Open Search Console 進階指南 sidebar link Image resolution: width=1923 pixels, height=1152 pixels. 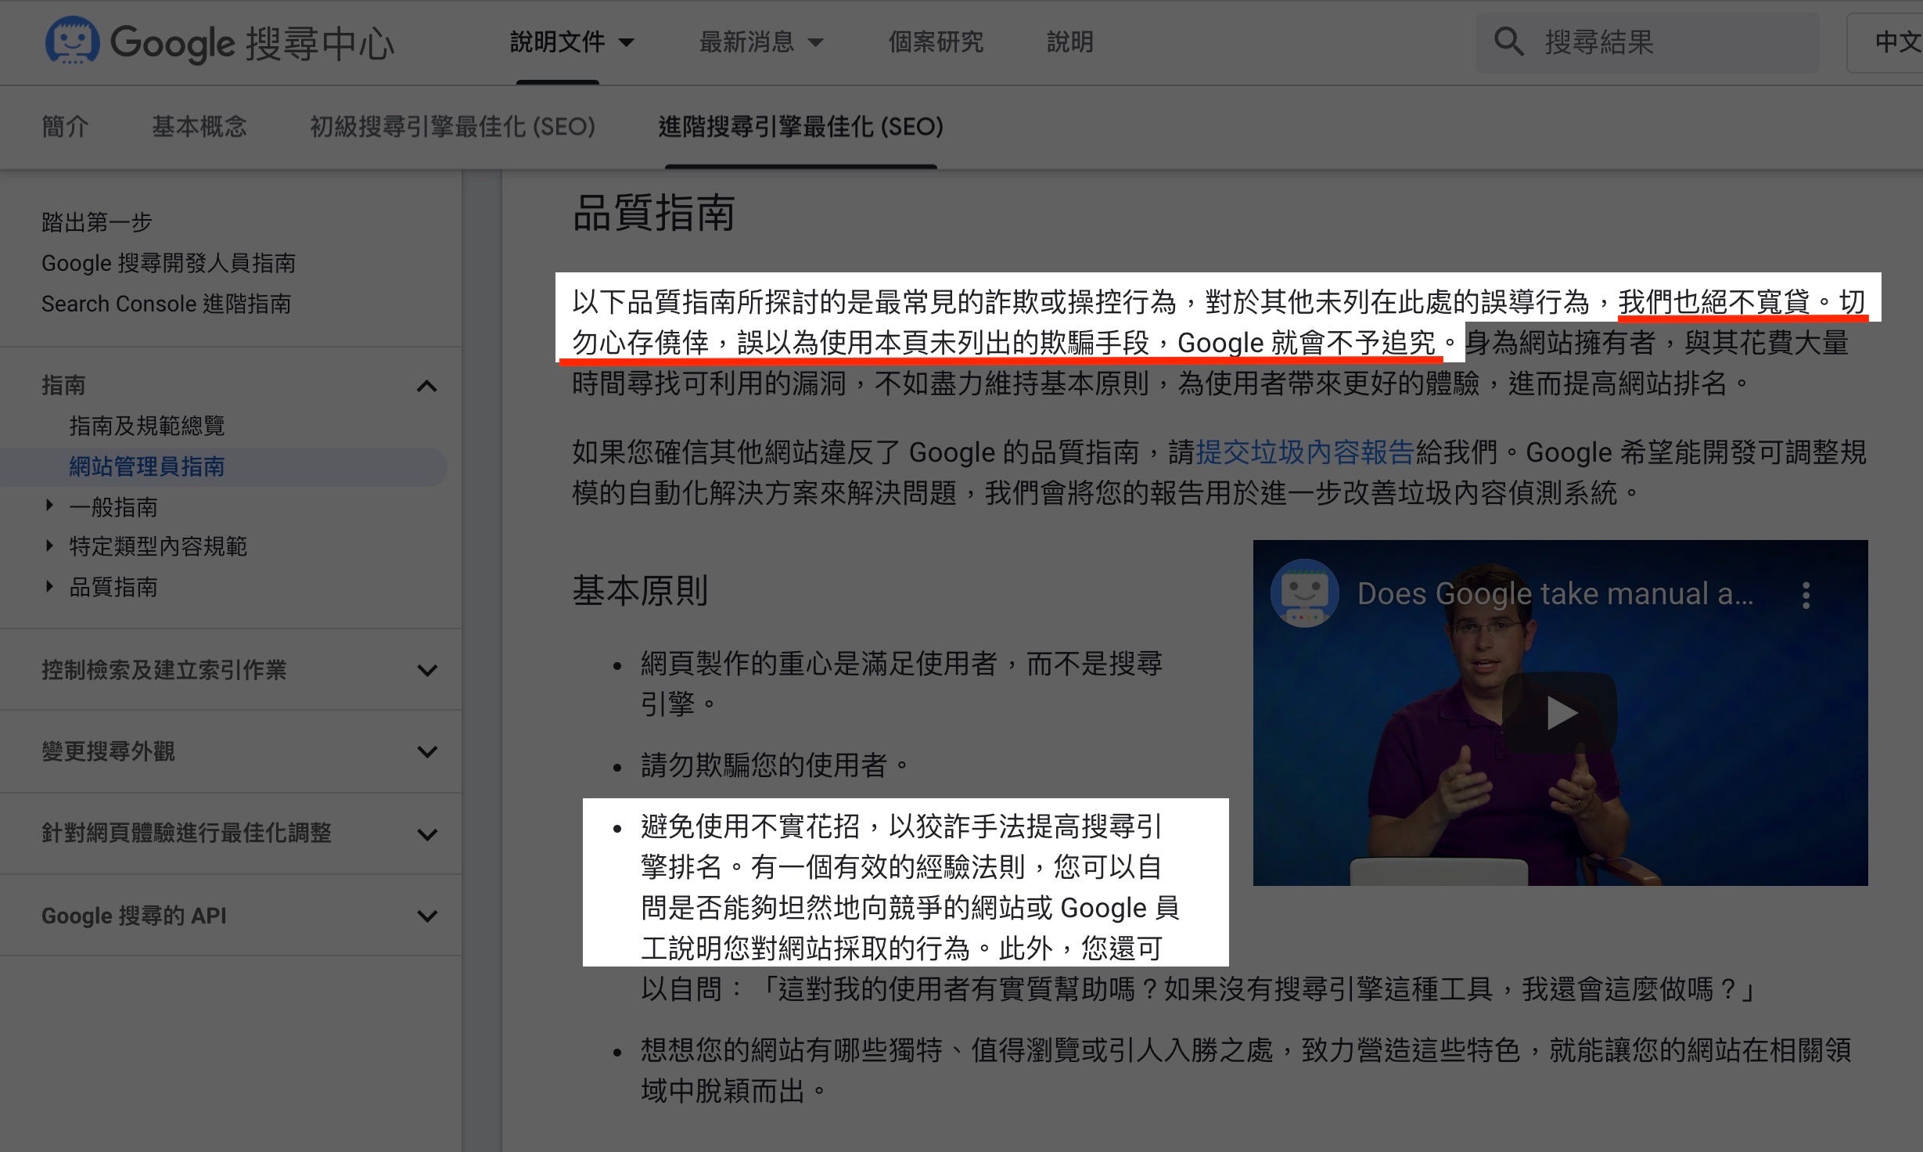coord(166,304)
